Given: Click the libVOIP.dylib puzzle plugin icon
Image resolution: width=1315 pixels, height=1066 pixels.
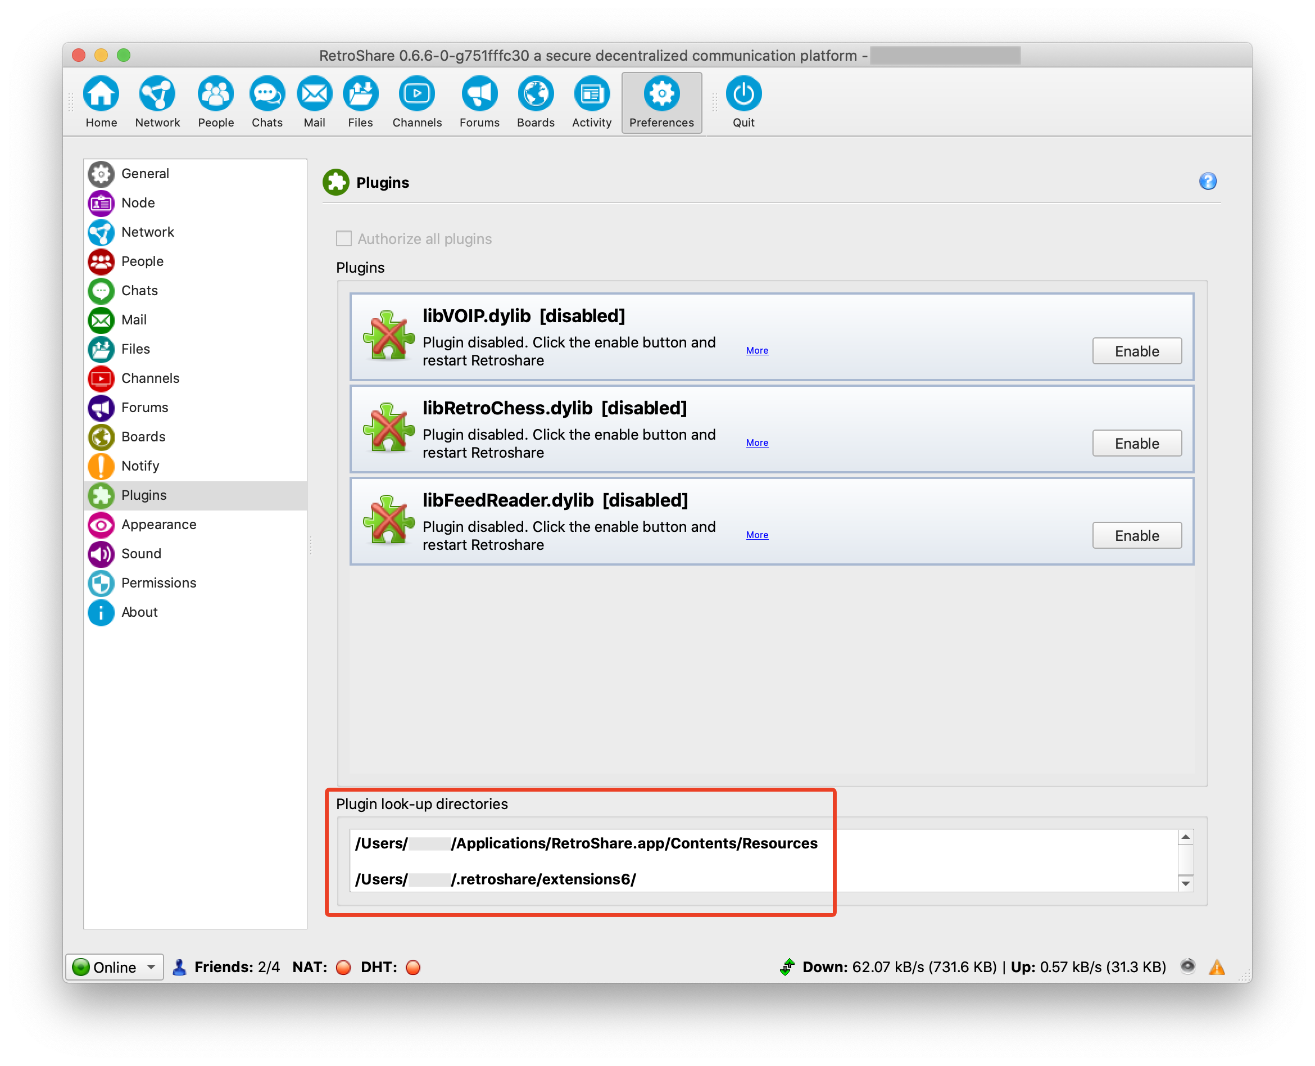Looking at the screenshot, I should 388,335.
